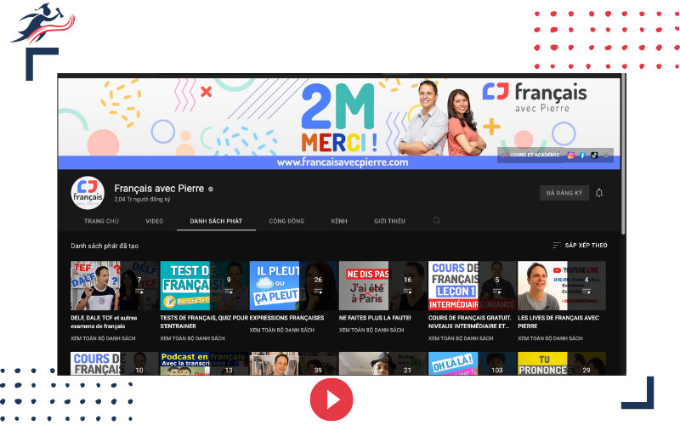Open TEST DE FRANÇAIS playlist thumbnail
The image size is (680, 425).
[204, 286]
